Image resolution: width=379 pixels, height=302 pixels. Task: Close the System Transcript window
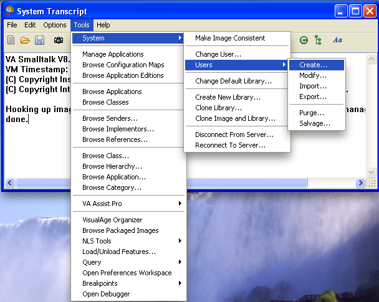click(370, 11)
